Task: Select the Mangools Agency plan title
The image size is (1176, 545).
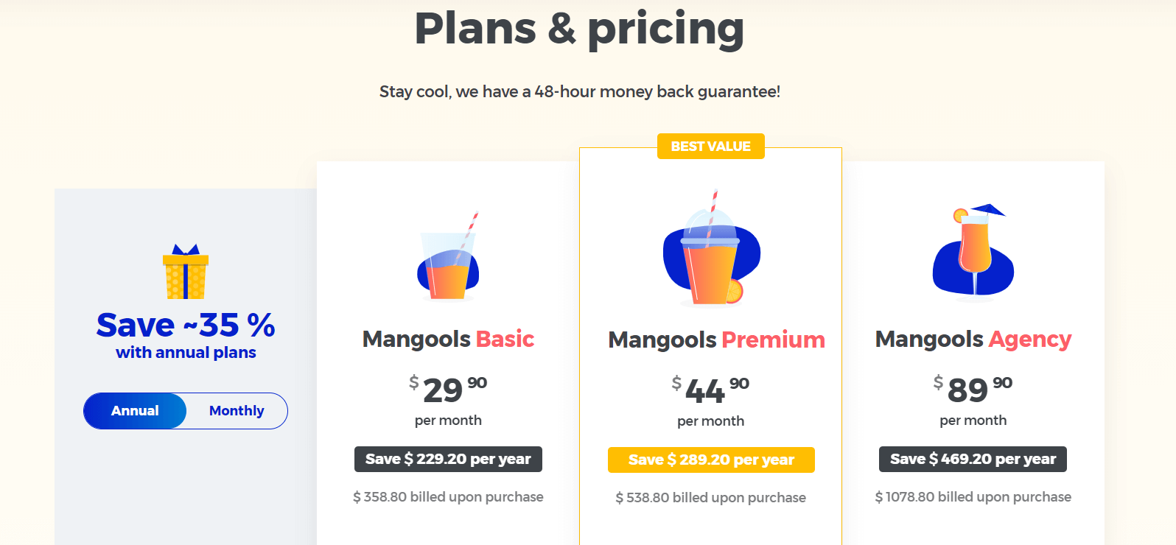Action: 973,340
